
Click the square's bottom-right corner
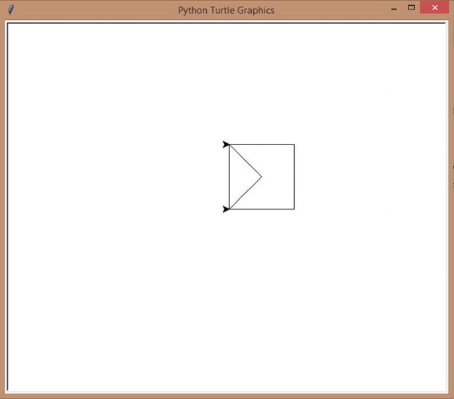pos(294,209)
